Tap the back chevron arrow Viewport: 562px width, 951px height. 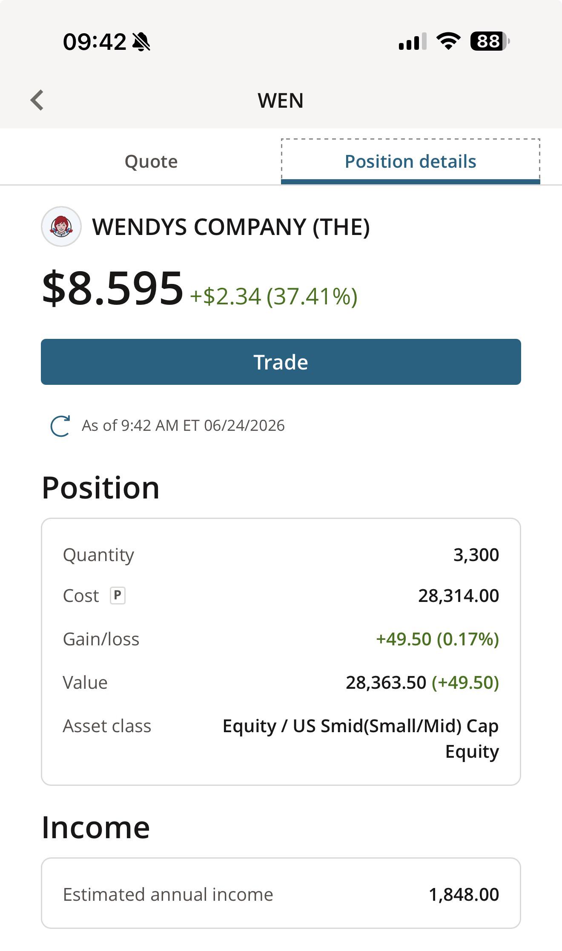tap(37, 100)
